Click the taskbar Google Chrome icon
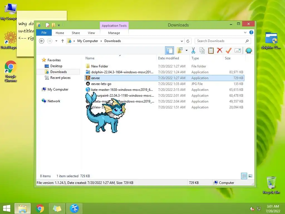 (40, 208)
